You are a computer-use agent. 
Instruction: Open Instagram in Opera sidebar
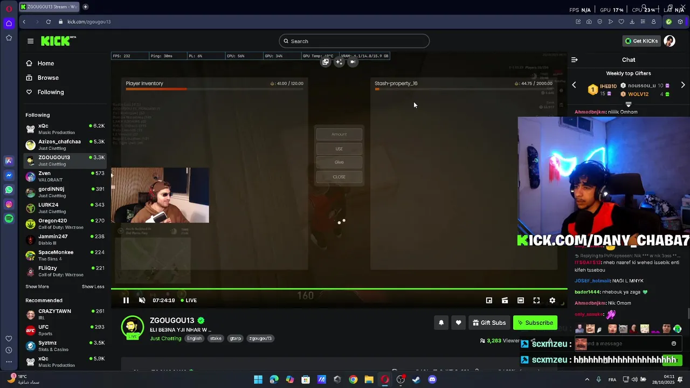(9, 204)
